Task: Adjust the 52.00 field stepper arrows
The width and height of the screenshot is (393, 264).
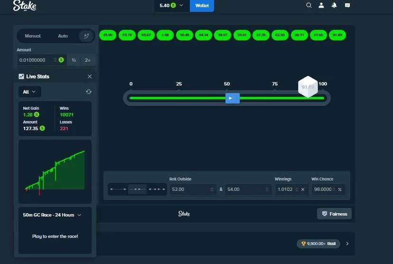Action: point(212,189)
